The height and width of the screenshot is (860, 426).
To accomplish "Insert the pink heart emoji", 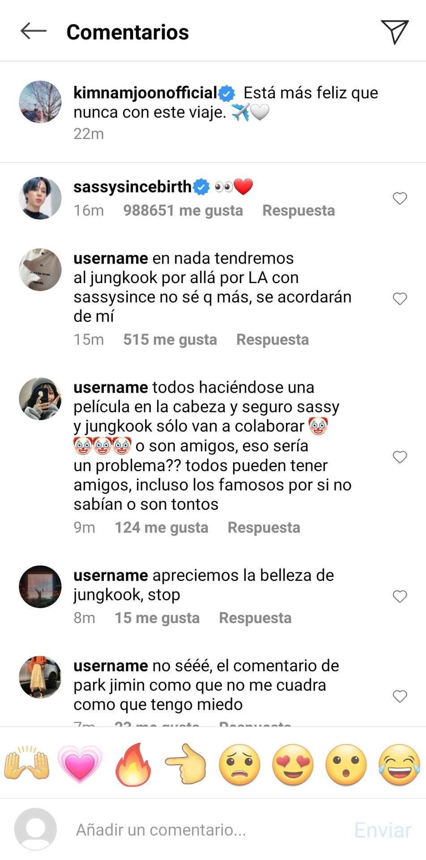I will (80, 764).
